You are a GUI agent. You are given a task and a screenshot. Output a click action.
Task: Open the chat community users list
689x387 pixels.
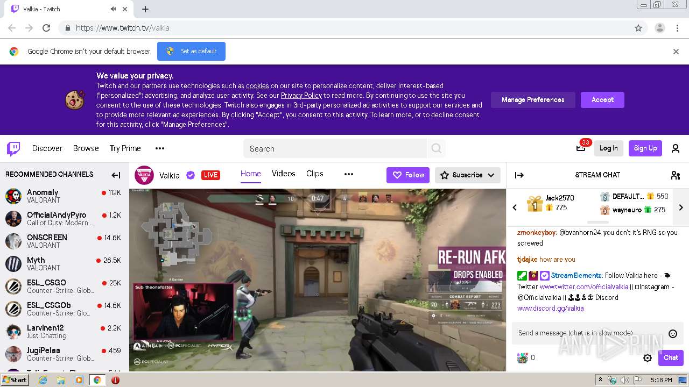point(676,175)
